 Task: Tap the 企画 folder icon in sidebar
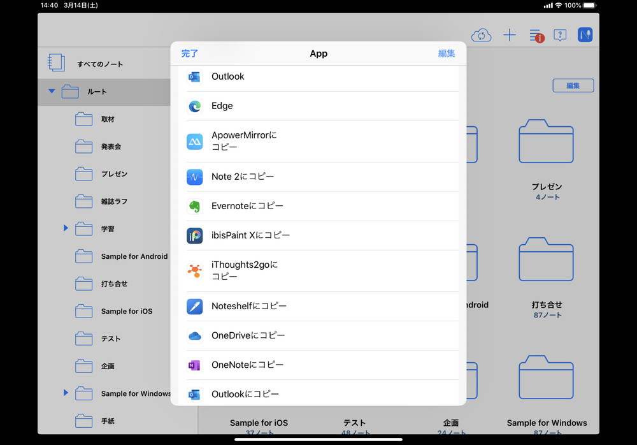tap(83, 366)
